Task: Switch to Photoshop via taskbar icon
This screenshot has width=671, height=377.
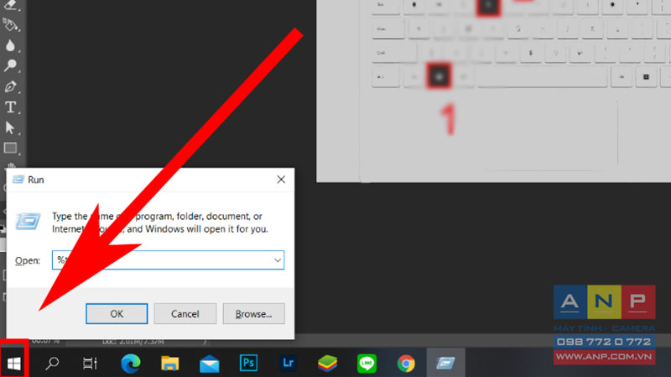Action: click(x=248, y=364)
